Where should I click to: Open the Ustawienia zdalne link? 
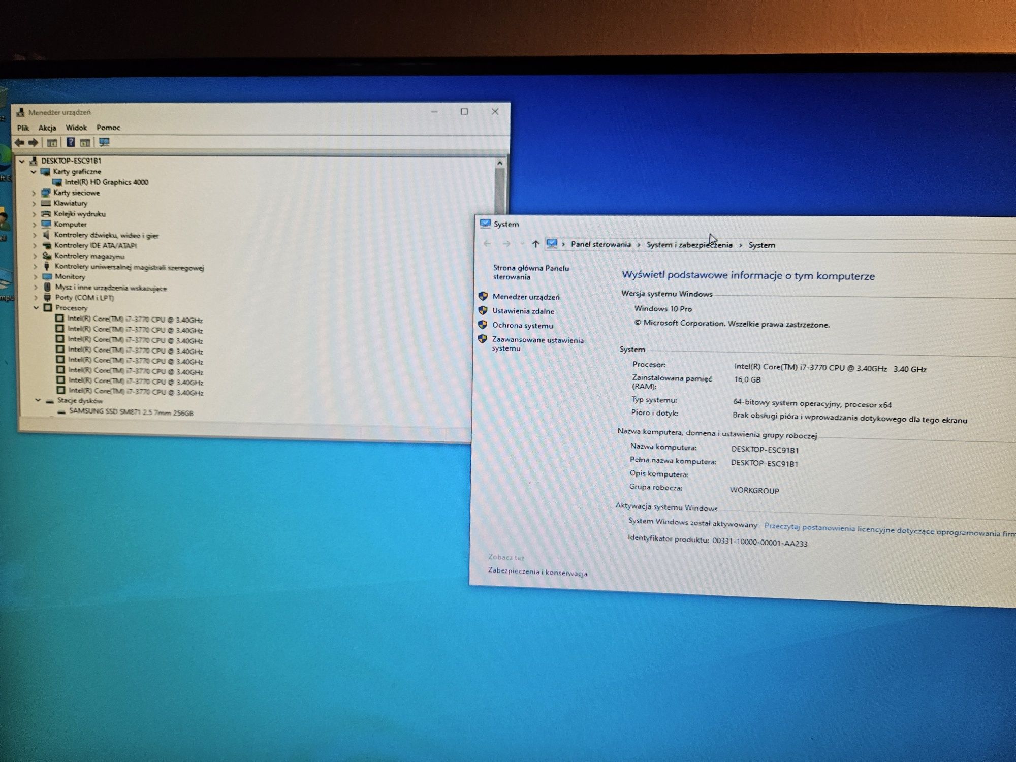pyautogui.click(x=523, y=311)
